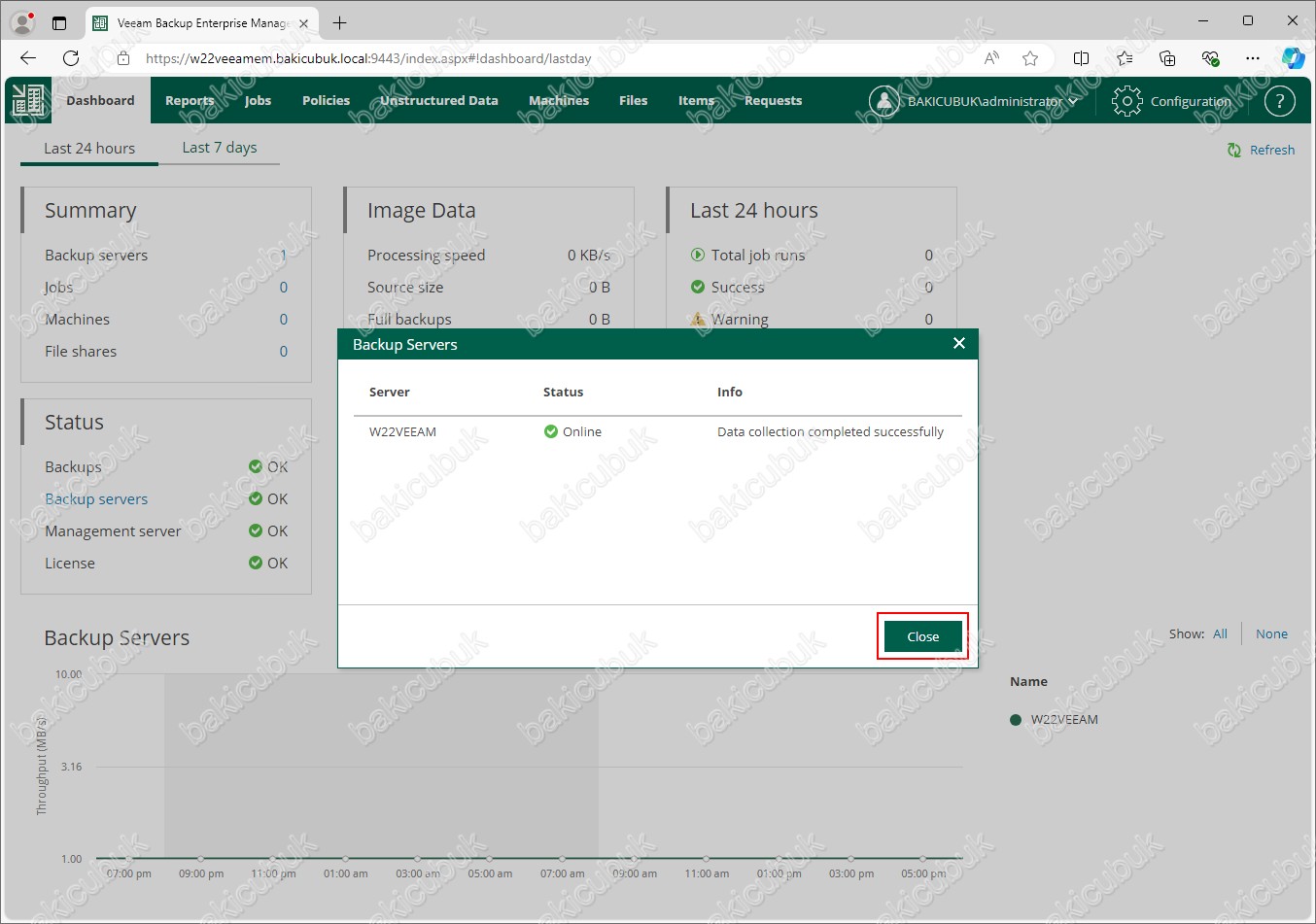Click 'Data collection completed successfully' text
The image size is (1316, 924).
pos(830,431)
